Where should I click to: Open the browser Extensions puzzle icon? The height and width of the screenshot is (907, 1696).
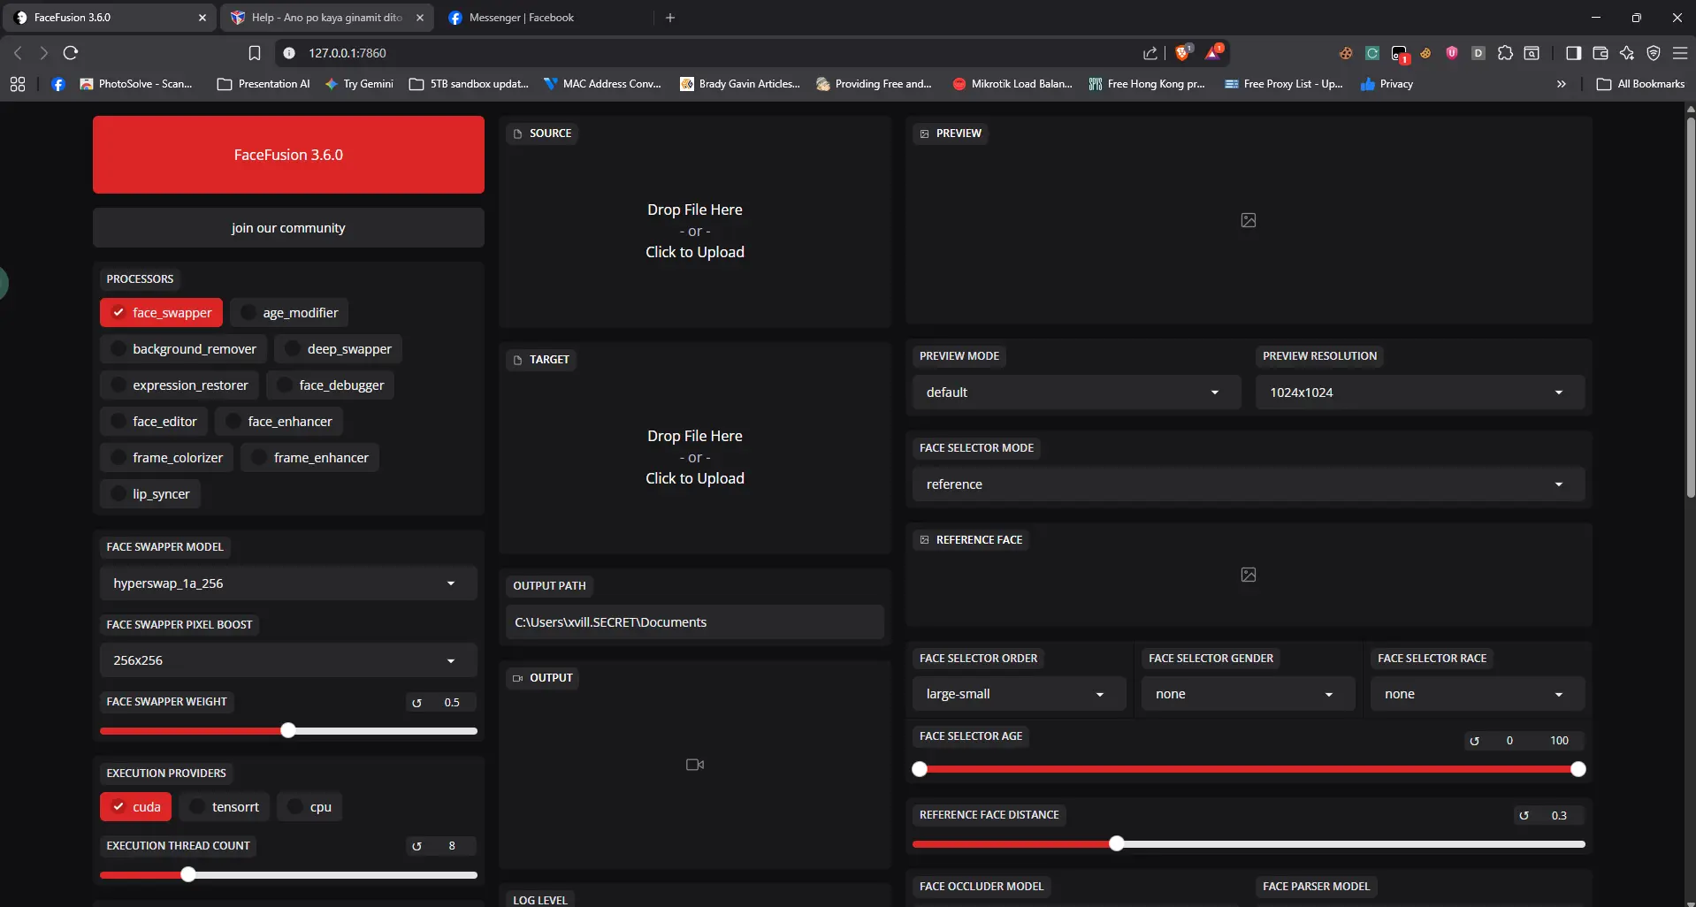coord(1505,53)
